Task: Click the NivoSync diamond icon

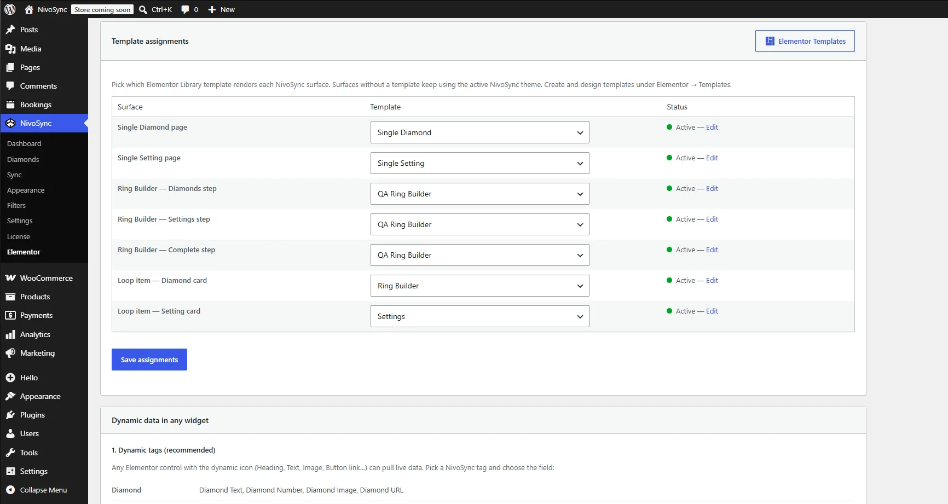Action: tap(10, 123)
